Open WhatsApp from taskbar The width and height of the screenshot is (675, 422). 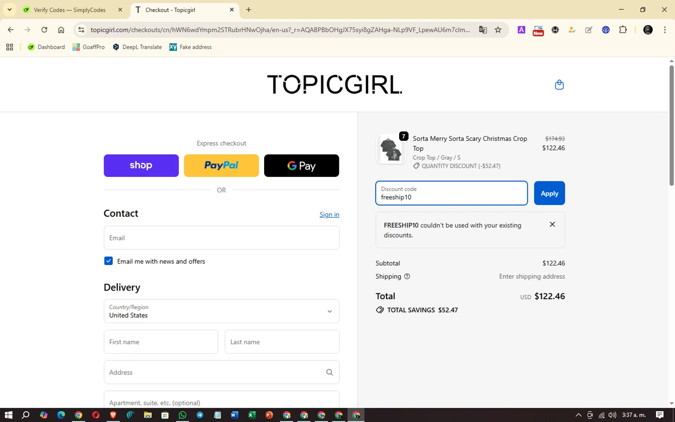pos(182,415)
